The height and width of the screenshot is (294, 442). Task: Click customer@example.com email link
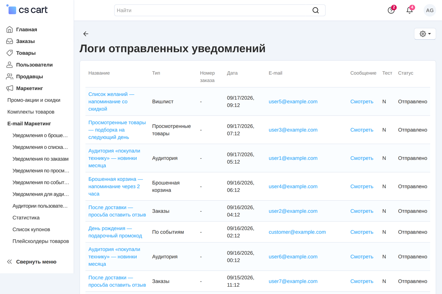point(297,232)
